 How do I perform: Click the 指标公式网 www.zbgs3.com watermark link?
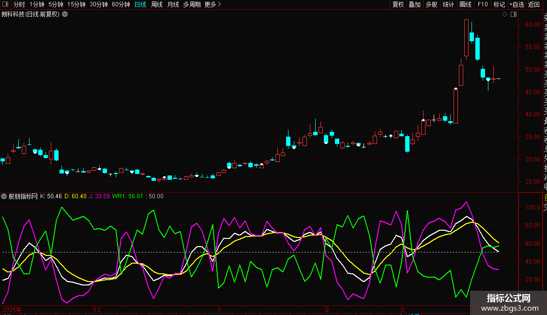point(508,303)
